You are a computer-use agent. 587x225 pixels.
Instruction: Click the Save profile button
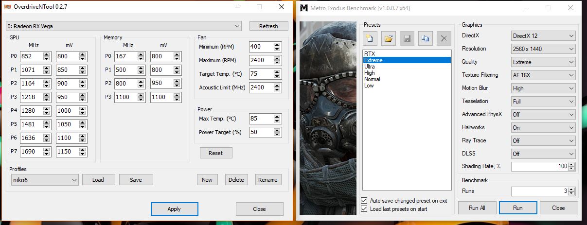[136, 180]
